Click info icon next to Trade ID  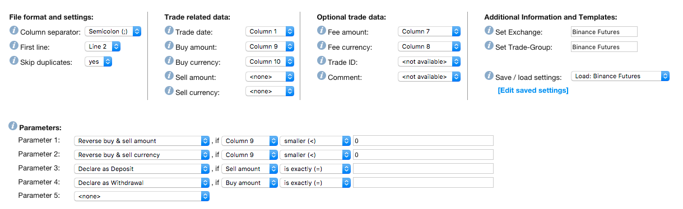pyautogui.click(x=322, y=61)
